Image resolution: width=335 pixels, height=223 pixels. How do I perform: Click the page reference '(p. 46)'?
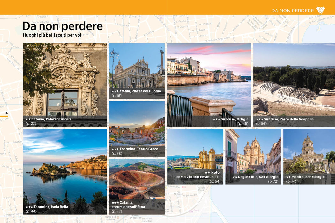click(x=243, y=124)
